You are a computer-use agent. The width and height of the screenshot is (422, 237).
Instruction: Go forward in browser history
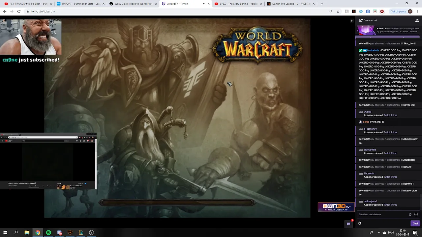(x=12, y=11)
